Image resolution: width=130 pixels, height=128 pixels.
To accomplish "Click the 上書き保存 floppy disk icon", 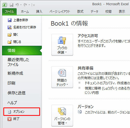I will pos(10,20).
